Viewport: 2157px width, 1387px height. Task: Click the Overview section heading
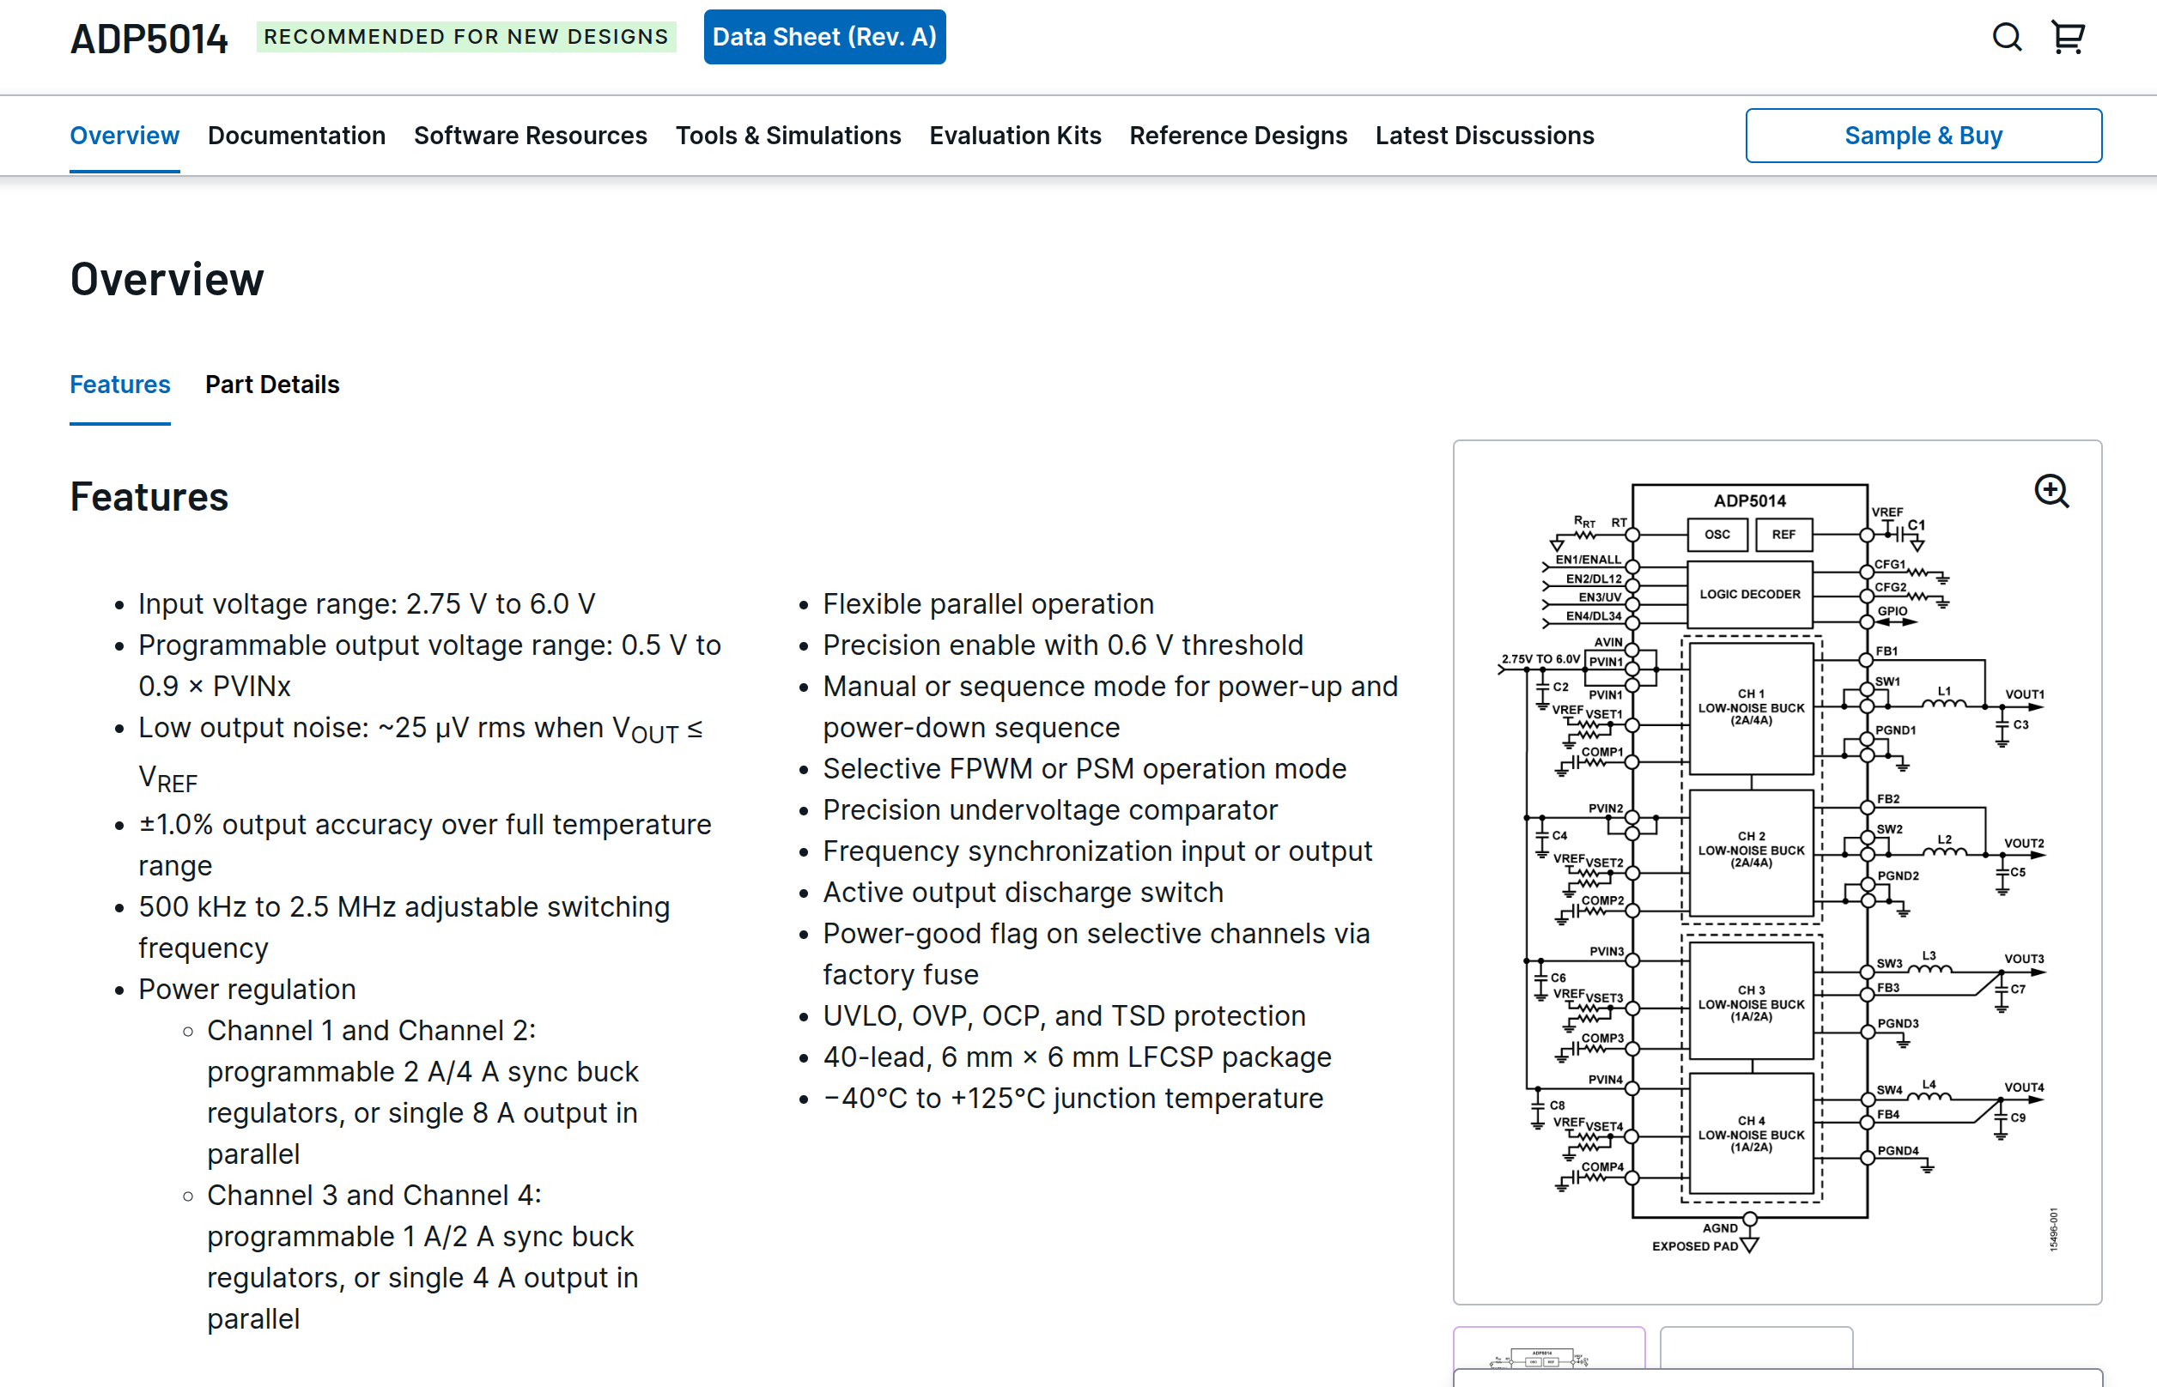tap(167, 279)
